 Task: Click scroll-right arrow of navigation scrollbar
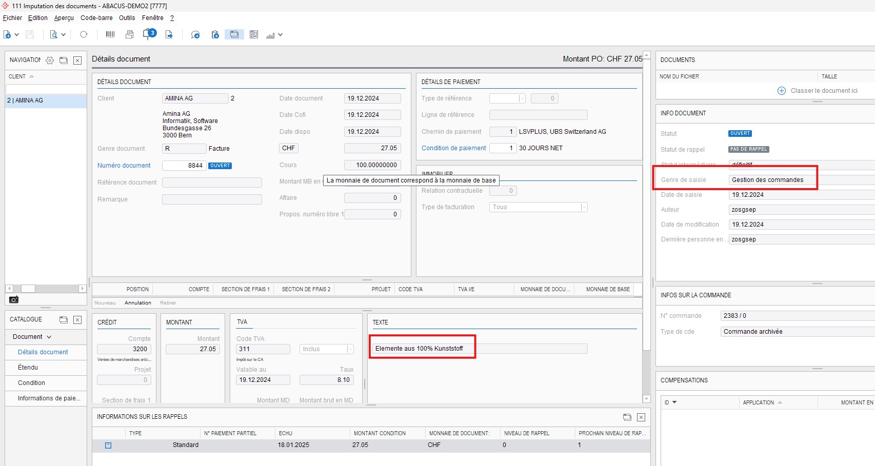pos(82,289)
